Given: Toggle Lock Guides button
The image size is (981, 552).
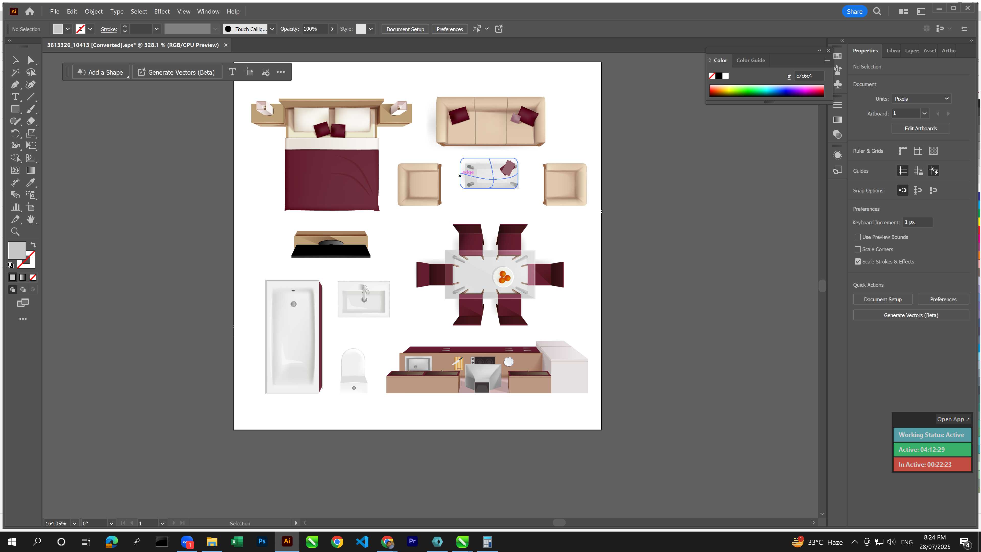Looking at the screenshot, I should pyautogui.click(x=918, y=171).
